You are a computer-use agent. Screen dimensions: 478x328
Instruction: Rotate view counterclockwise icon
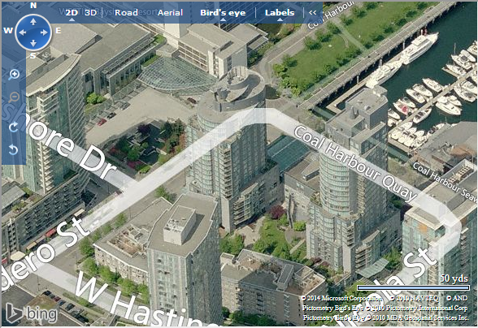pos(13,149)
